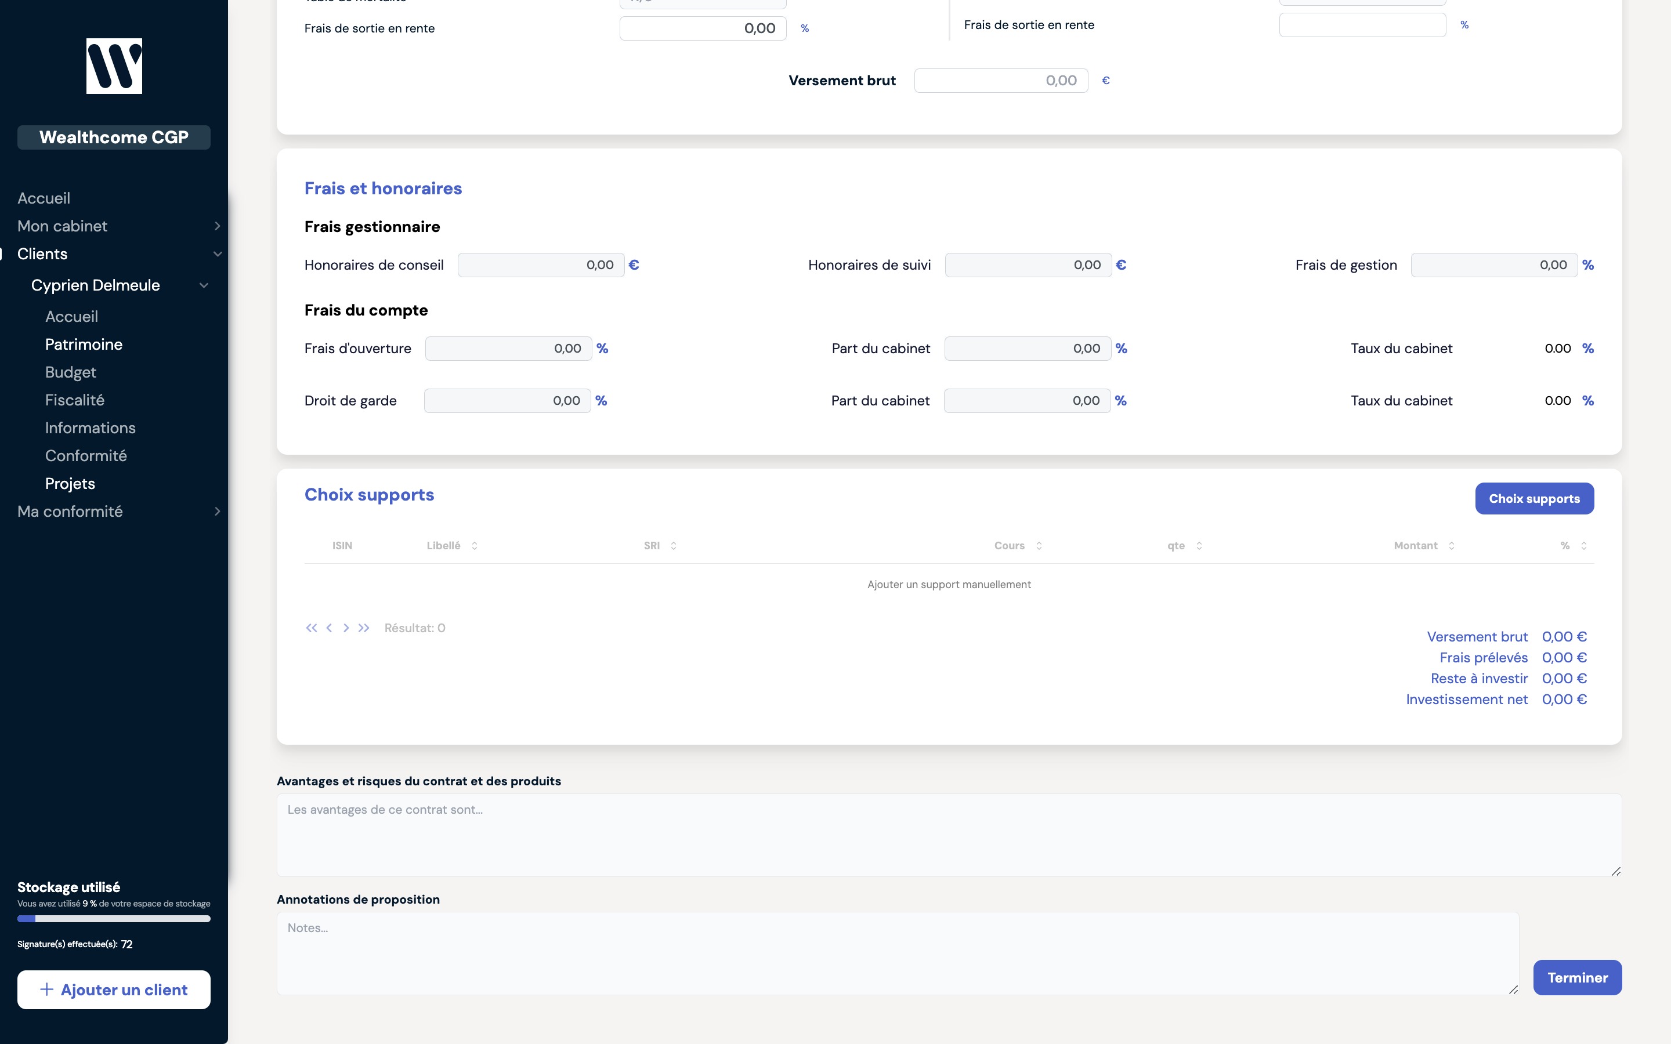Focus left Frais de sortie en rente field
The width and height of the screenshot is (1671, 1044).
click(703, 28)
